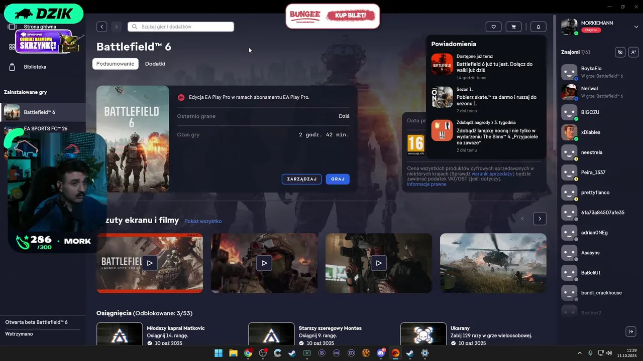Click the ZARZĄDZAJ button

tap(301, 179)
